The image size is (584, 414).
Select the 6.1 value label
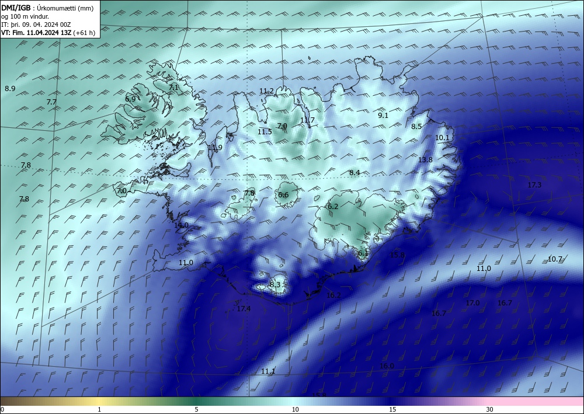(x=363, y=253)
